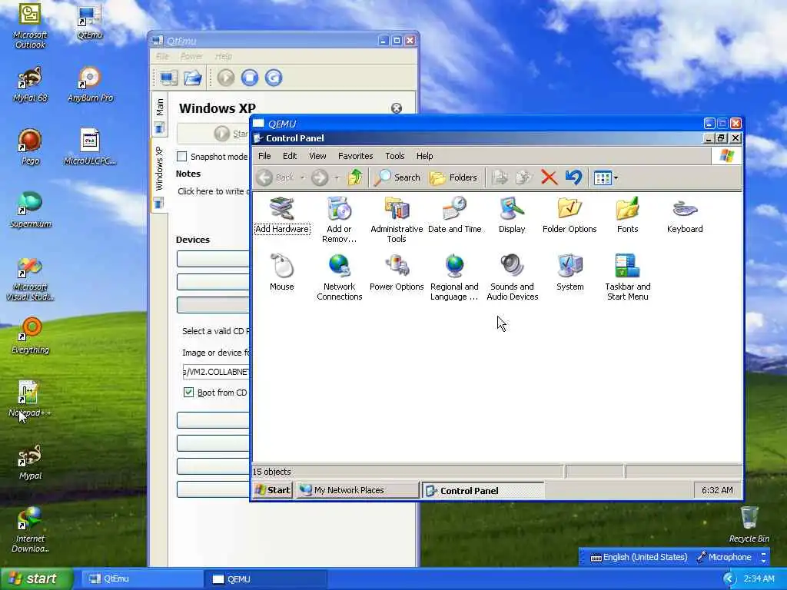Click the 15 objects status bar text
Viewport: 787px width, 590px height.
point(271,472)
